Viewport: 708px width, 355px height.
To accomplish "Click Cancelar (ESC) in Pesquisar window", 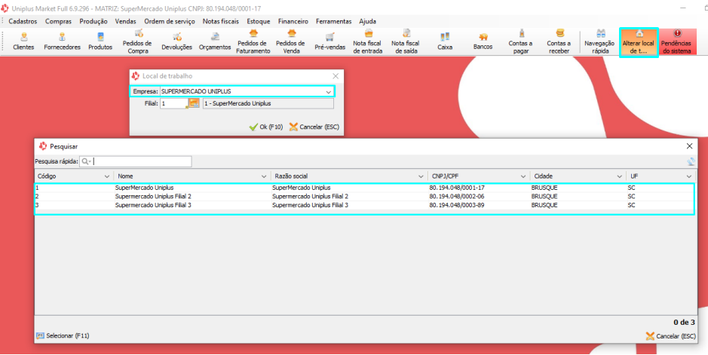I will (x=670, y=336).
